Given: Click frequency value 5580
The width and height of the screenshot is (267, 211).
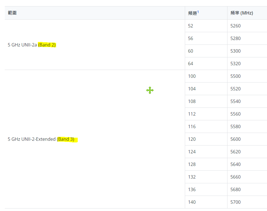Looking at the screenshot, I should pyautogui.click(x=236, y=126).
